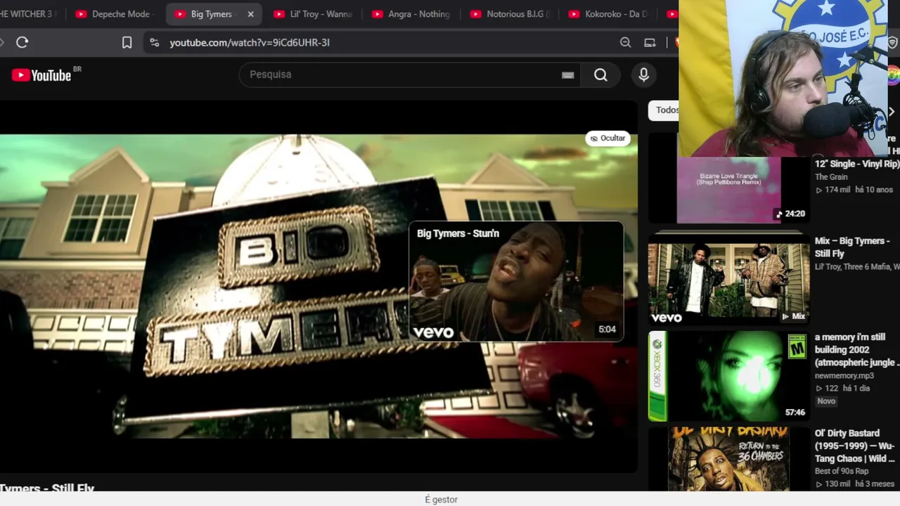Screen dimensions: 900x506
Task: Switch to the Angra - Nothing tab
Action: click(411, 14)
